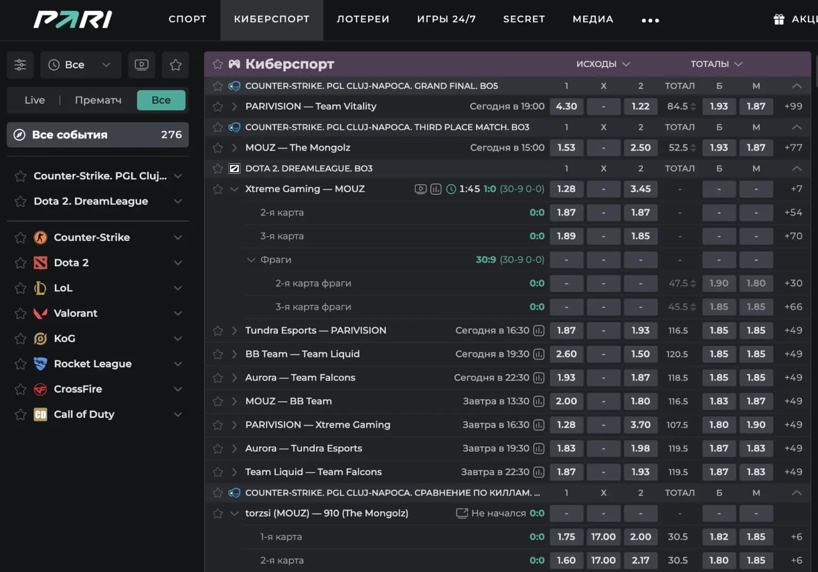Adjust total 52.5 stepper for MOUZ — The Mongolz

(x=693, y=148)
